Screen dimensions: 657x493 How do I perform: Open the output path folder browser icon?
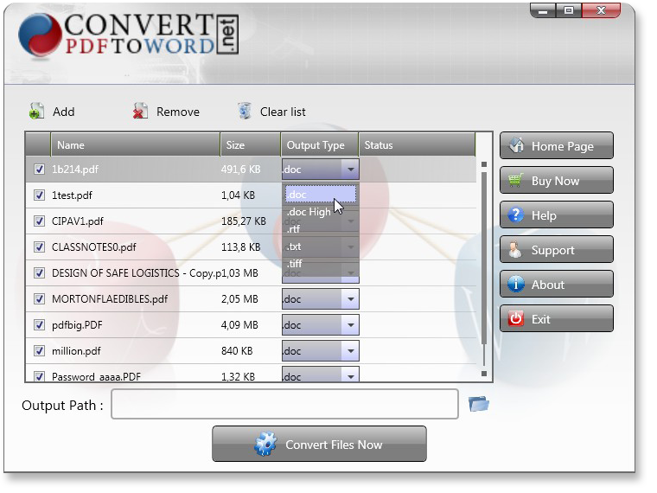coord(479,404)
